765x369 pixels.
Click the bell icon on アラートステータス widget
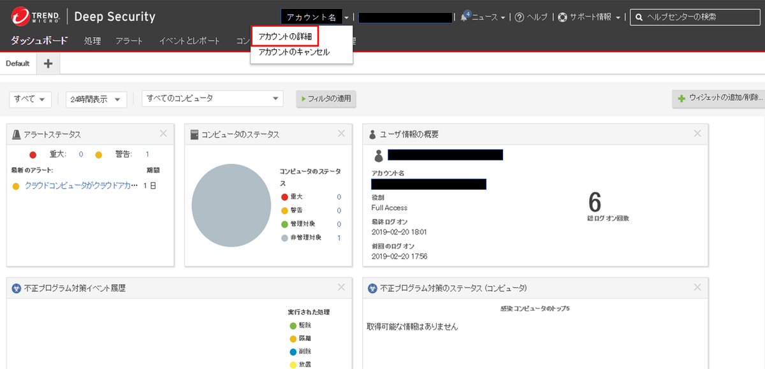pos(15,133)
